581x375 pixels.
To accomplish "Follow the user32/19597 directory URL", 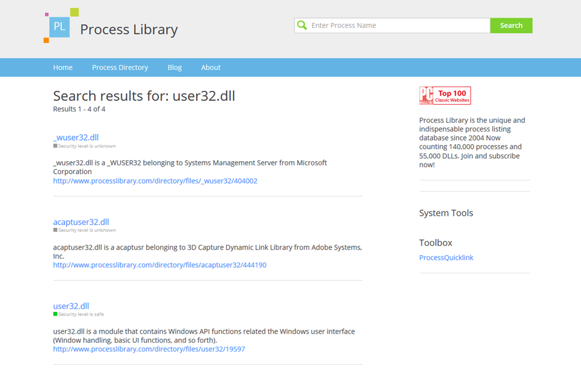I will click(149, 349).
